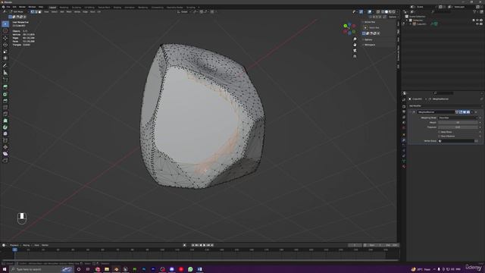Image resolution: width=485 pixels, height=273 pixels.
Task: Toggle camera view icon in viewport
Action: pos(355,51)
